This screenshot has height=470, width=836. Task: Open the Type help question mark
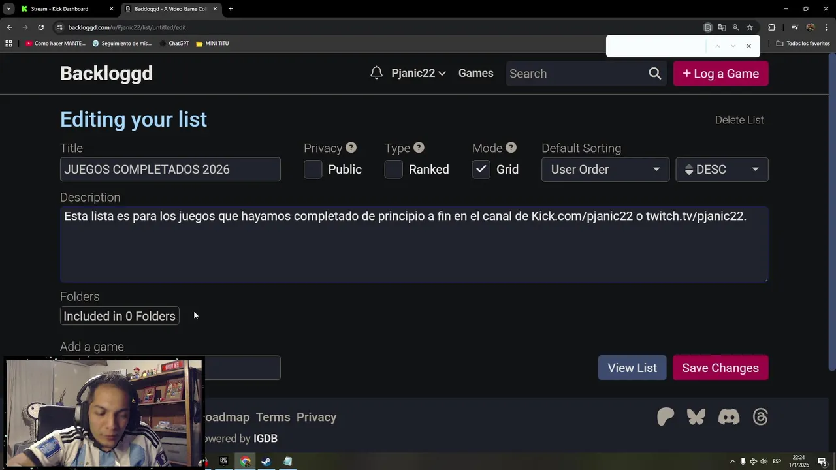point(419,148)
